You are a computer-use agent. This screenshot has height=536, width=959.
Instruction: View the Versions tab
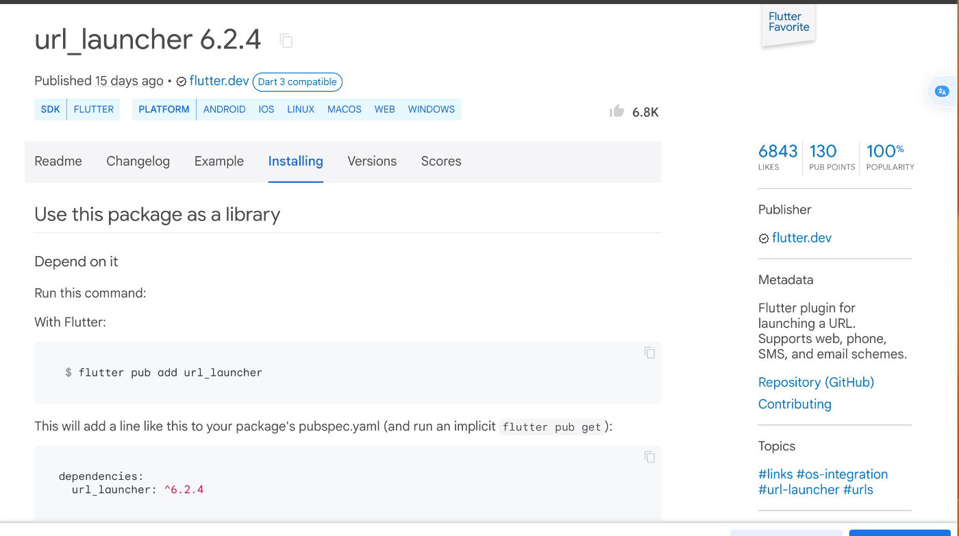pyautogui.click(x=372, y=162)
